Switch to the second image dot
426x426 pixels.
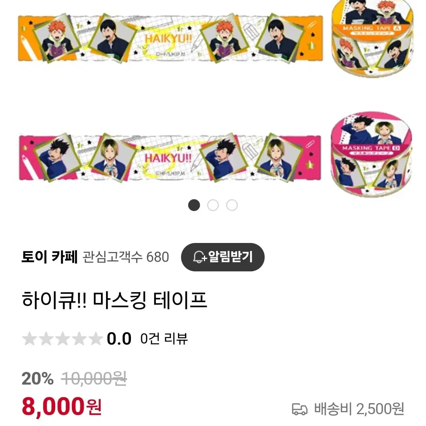point(213,205)
